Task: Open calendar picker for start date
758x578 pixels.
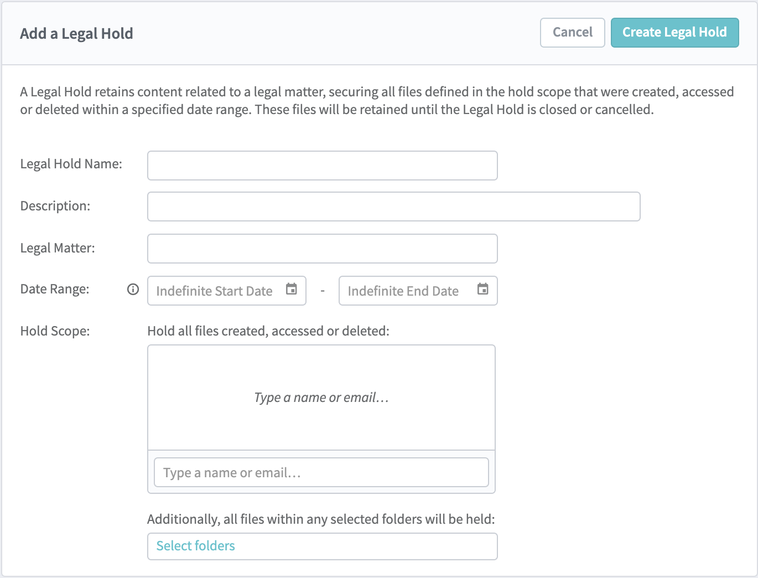Action: pyautogui.click(x=292, y=289)
